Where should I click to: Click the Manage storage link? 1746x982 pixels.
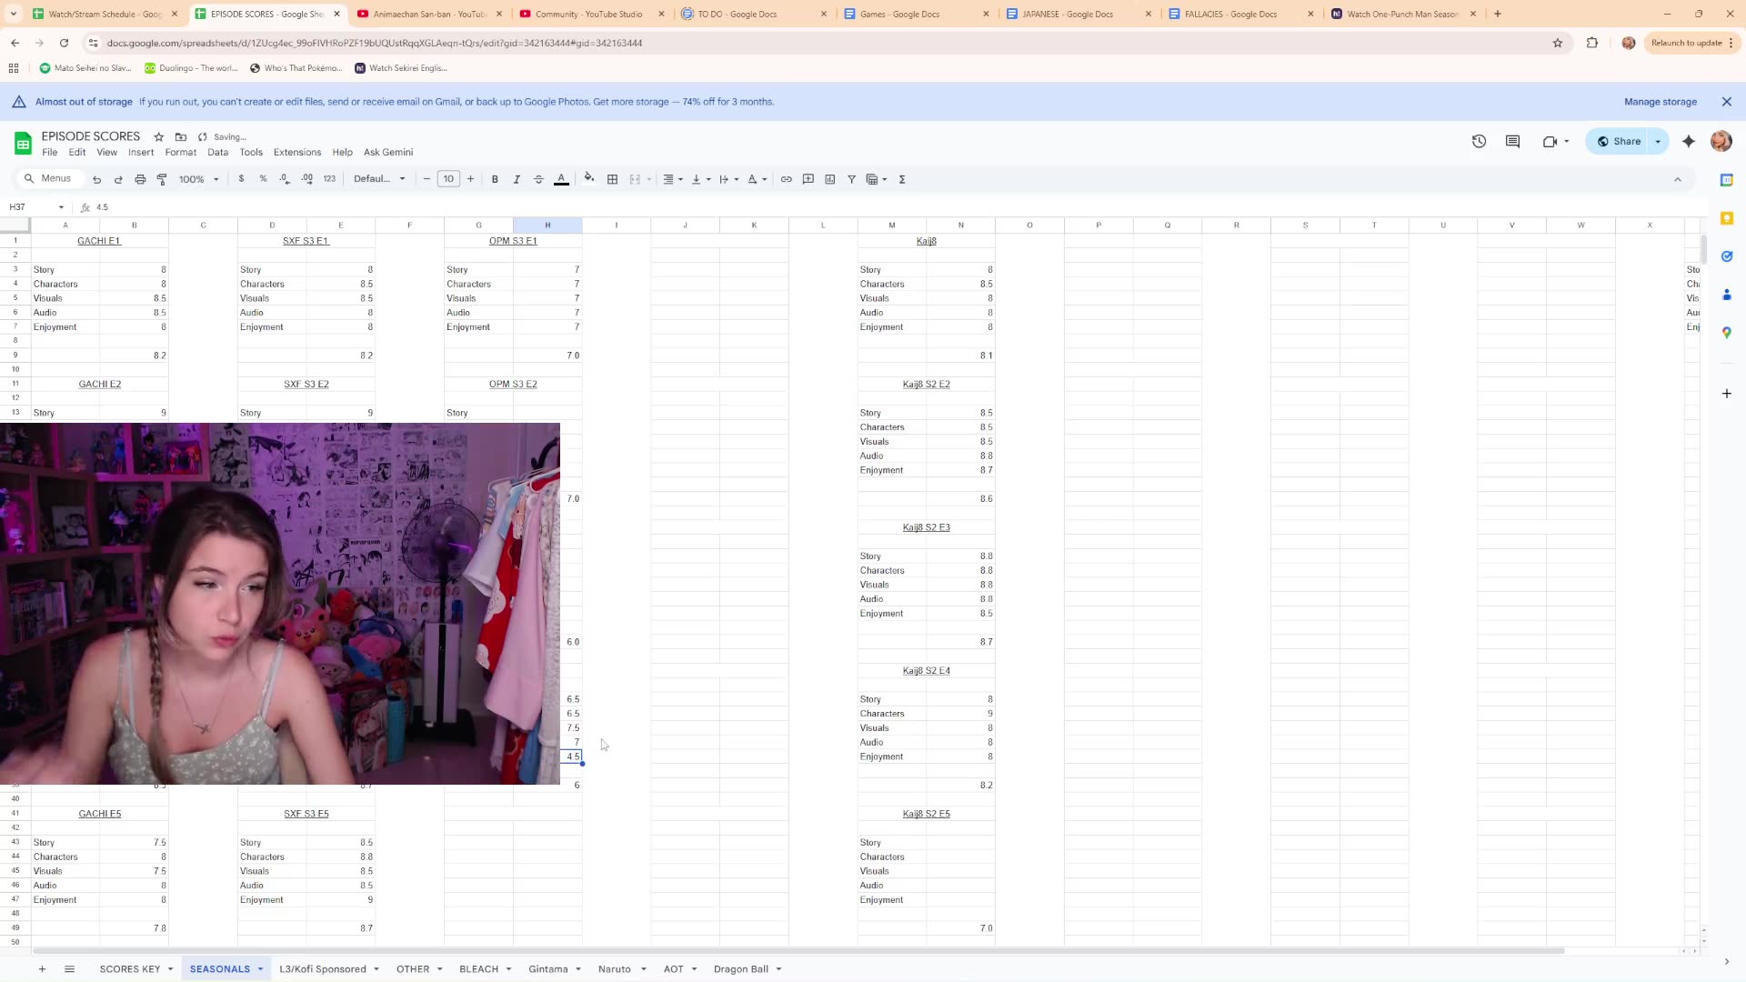click(1660, 102)
